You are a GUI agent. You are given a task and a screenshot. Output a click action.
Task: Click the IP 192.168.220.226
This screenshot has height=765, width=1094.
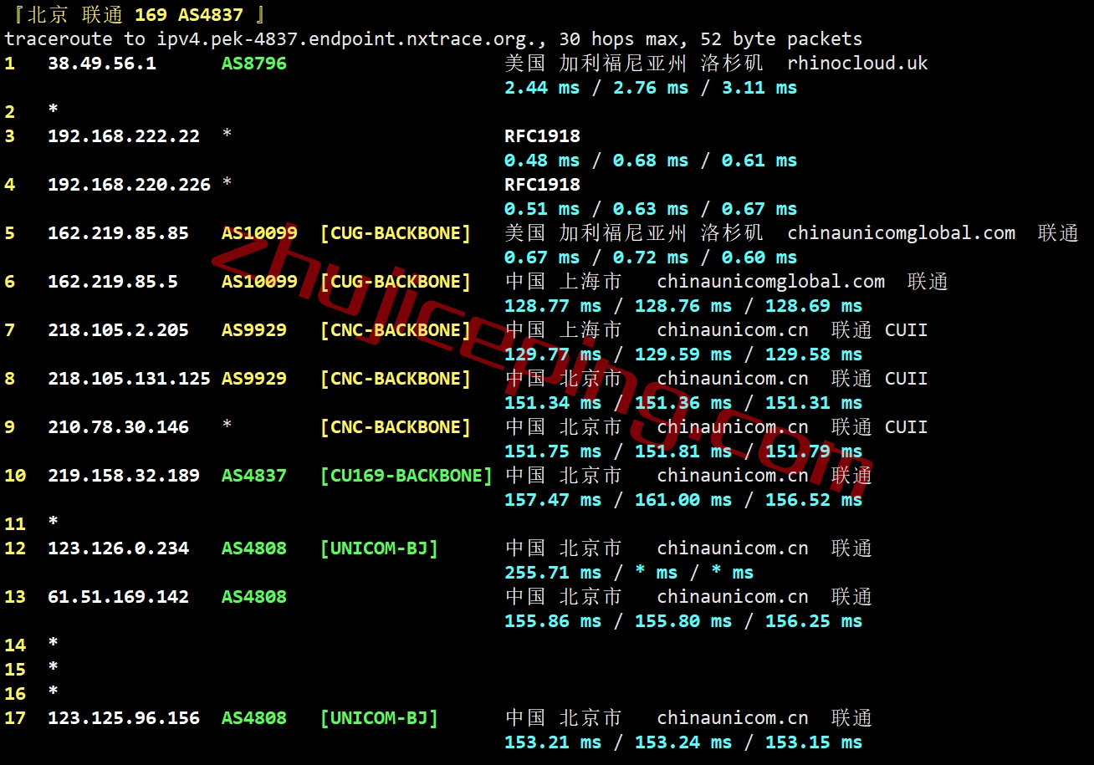coord(129,185)
